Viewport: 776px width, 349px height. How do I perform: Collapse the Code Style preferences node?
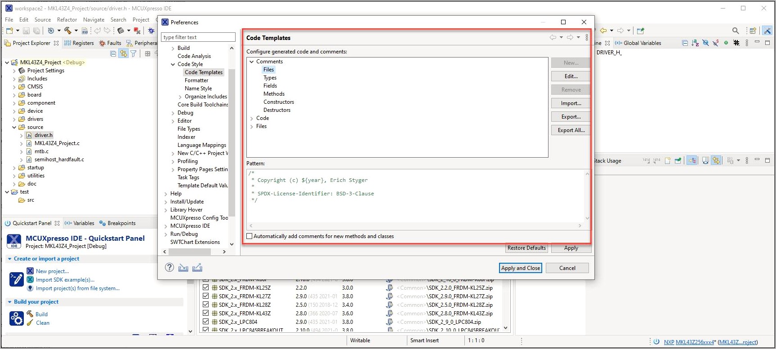[173, 64]
